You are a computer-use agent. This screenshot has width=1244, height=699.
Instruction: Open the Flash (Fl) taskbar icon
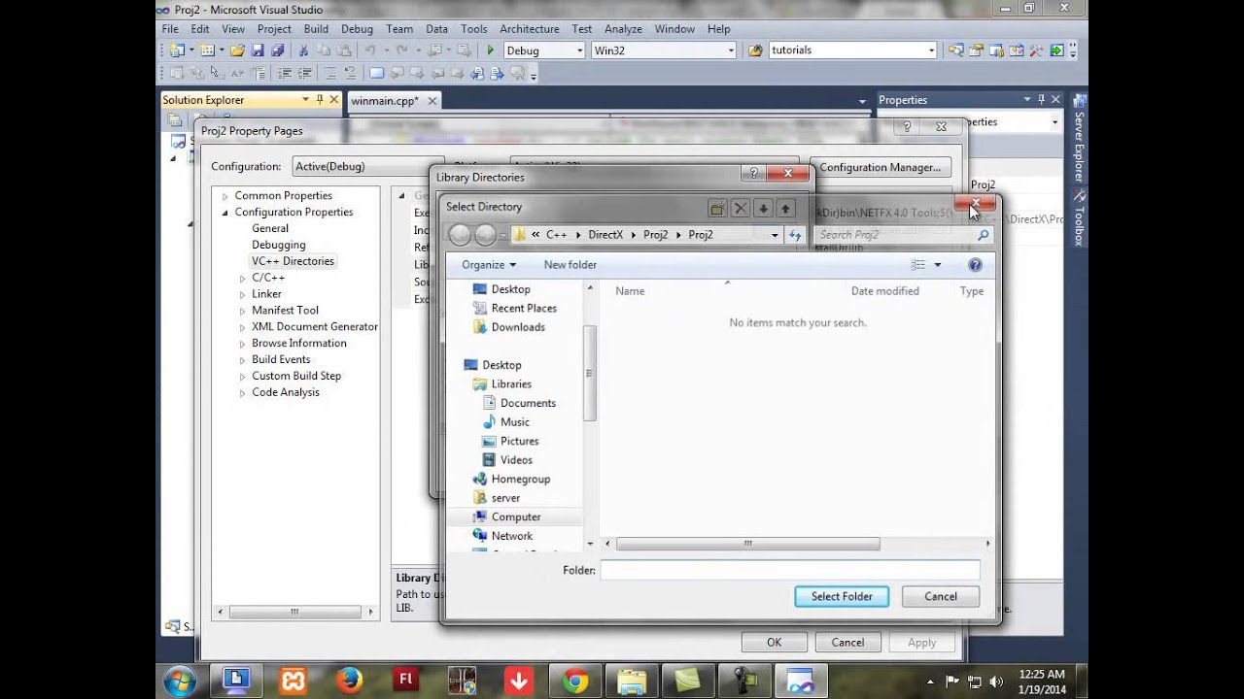click(405, 681)
